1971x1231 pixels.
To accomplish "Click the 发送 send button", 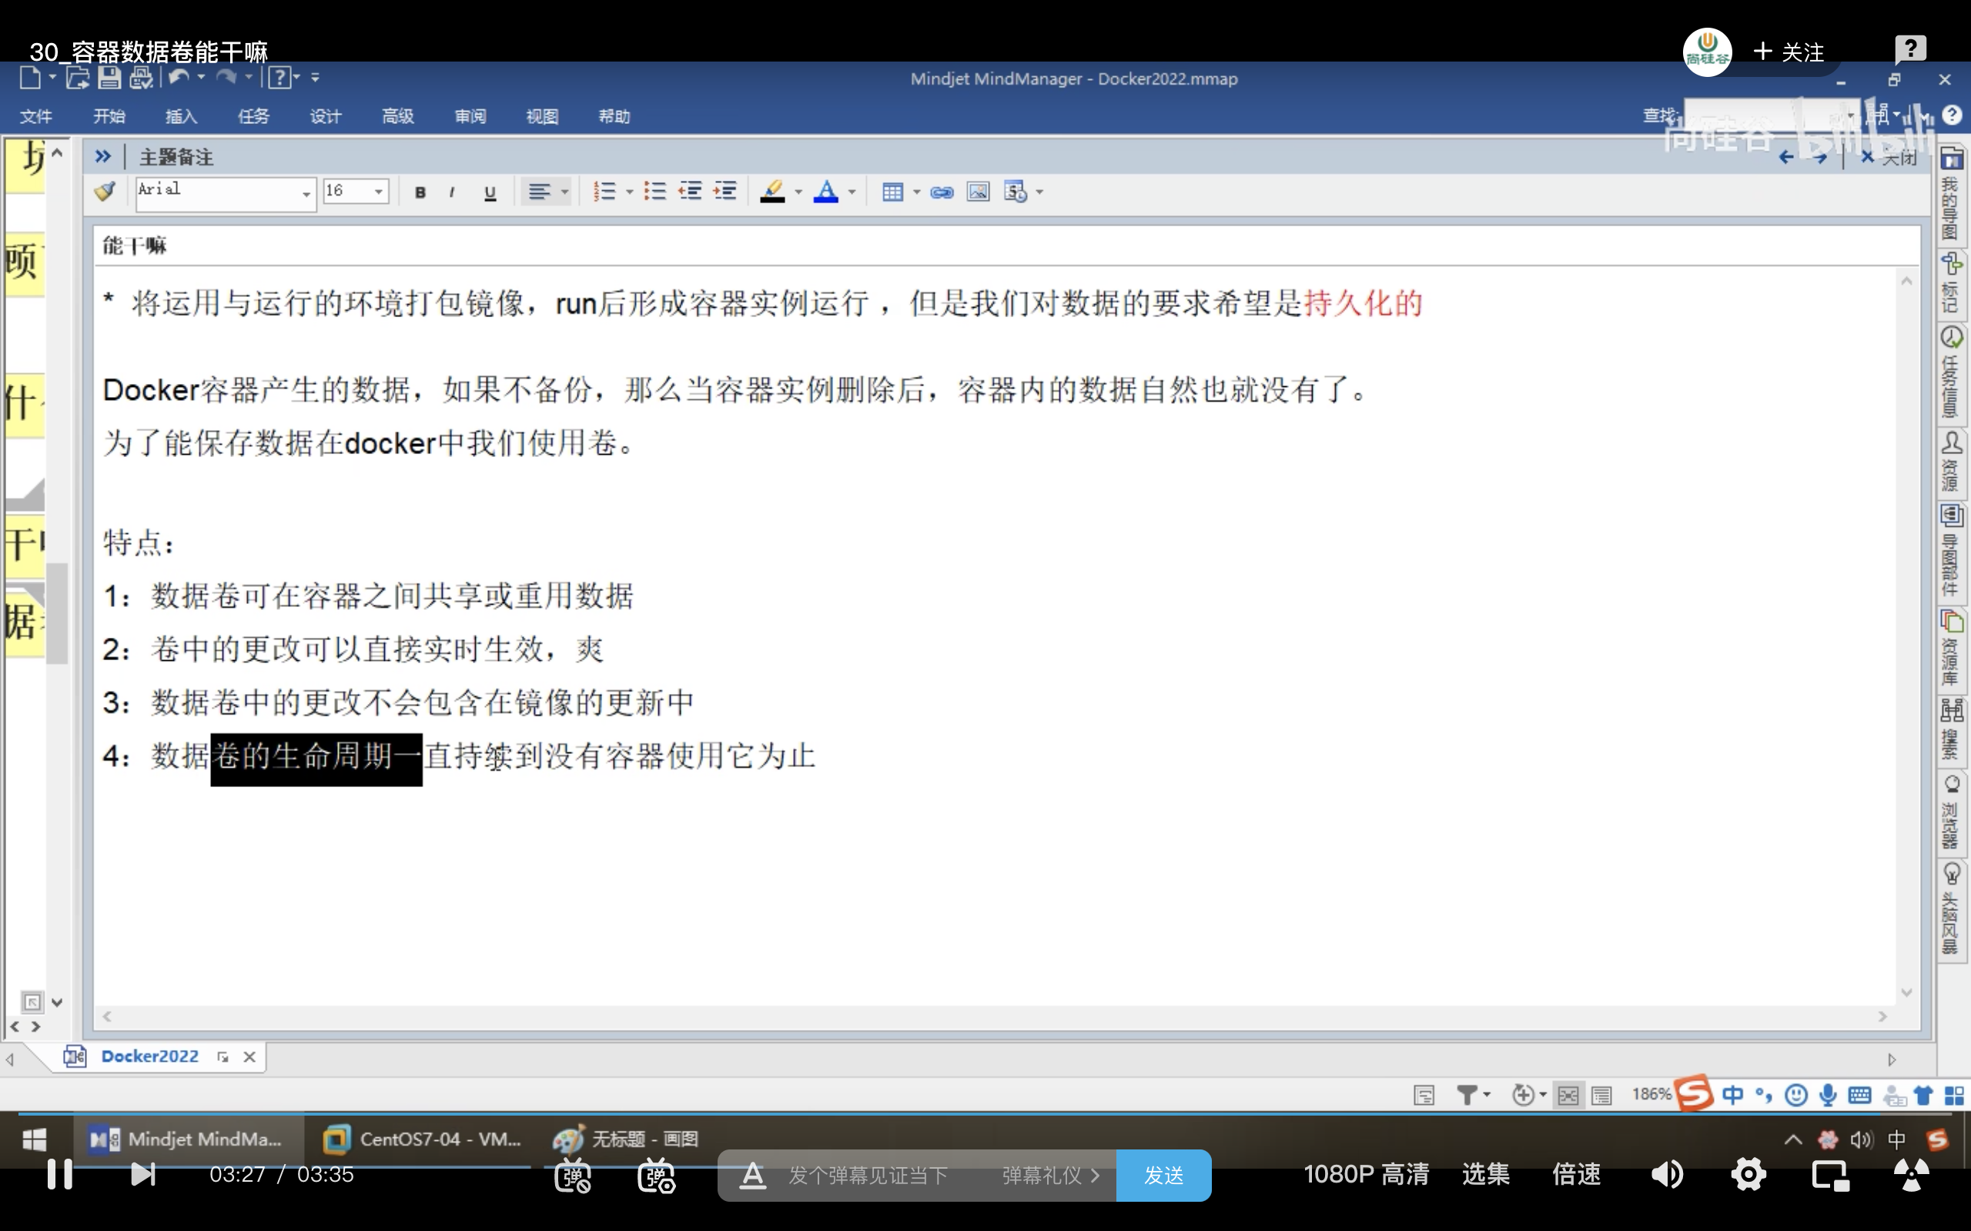I will (1164, 1175).
